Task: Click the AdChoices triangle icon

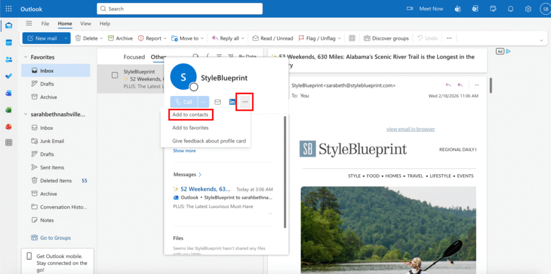Action: tap(508, 51)
